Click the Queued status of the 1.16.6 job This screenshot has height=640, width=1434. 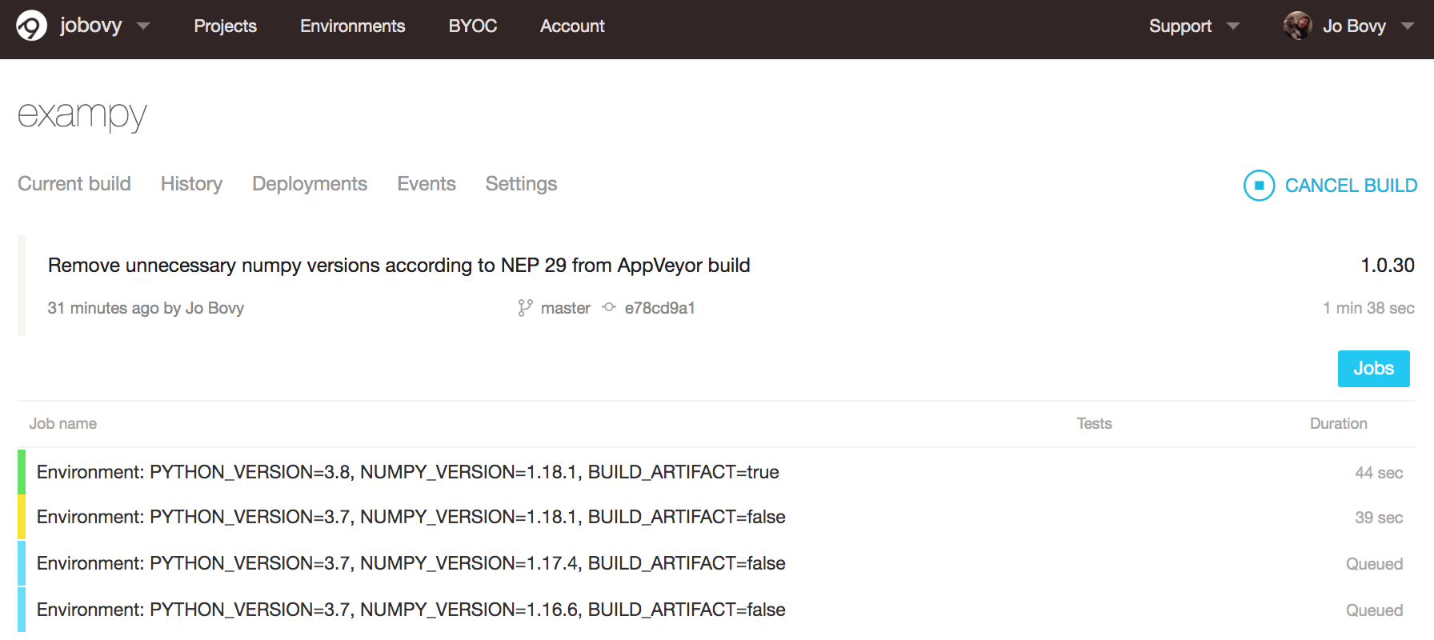coord(1374,610)
